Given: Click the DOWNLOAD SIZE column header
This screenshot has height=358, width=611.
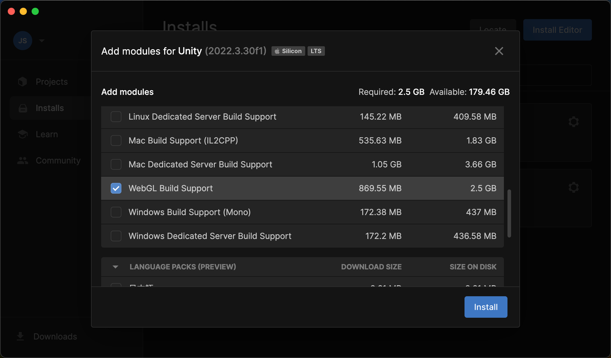Looking at the screenshot, I should (371, 267).
